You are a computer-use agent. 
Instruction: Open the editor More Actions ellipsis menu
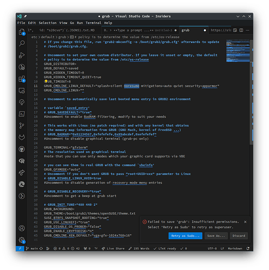pos(247,30)
